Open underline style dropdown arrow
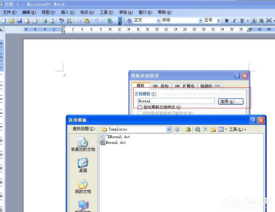The width and height of the screenshot is (275, 212). pyautogui.click(x=248, y=21)
